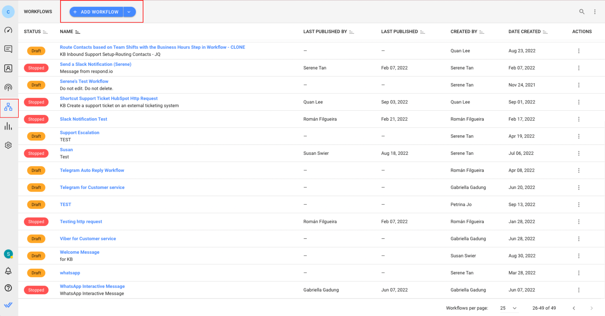Click the Conversations message icon

[9, 49]
